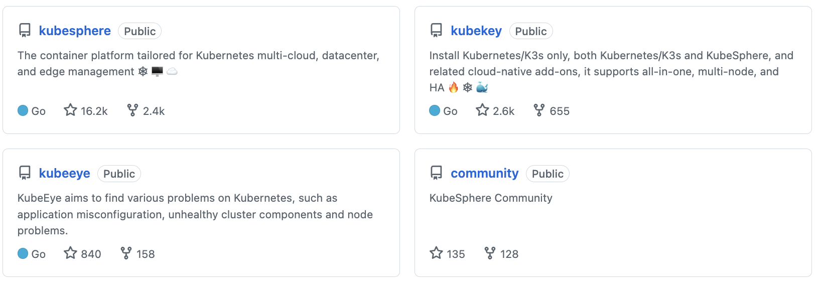Click the fork icon on kubesphere card

pyautogui.click(x=132, y=110)
